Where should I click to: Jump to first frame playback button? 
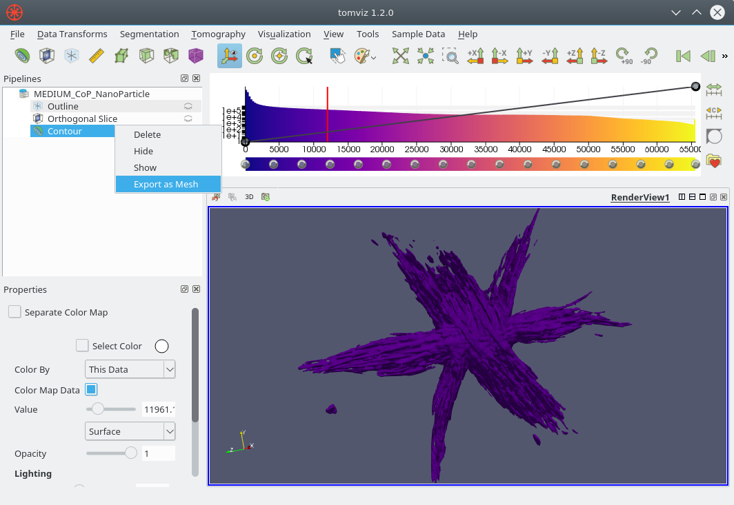(683, 56)
